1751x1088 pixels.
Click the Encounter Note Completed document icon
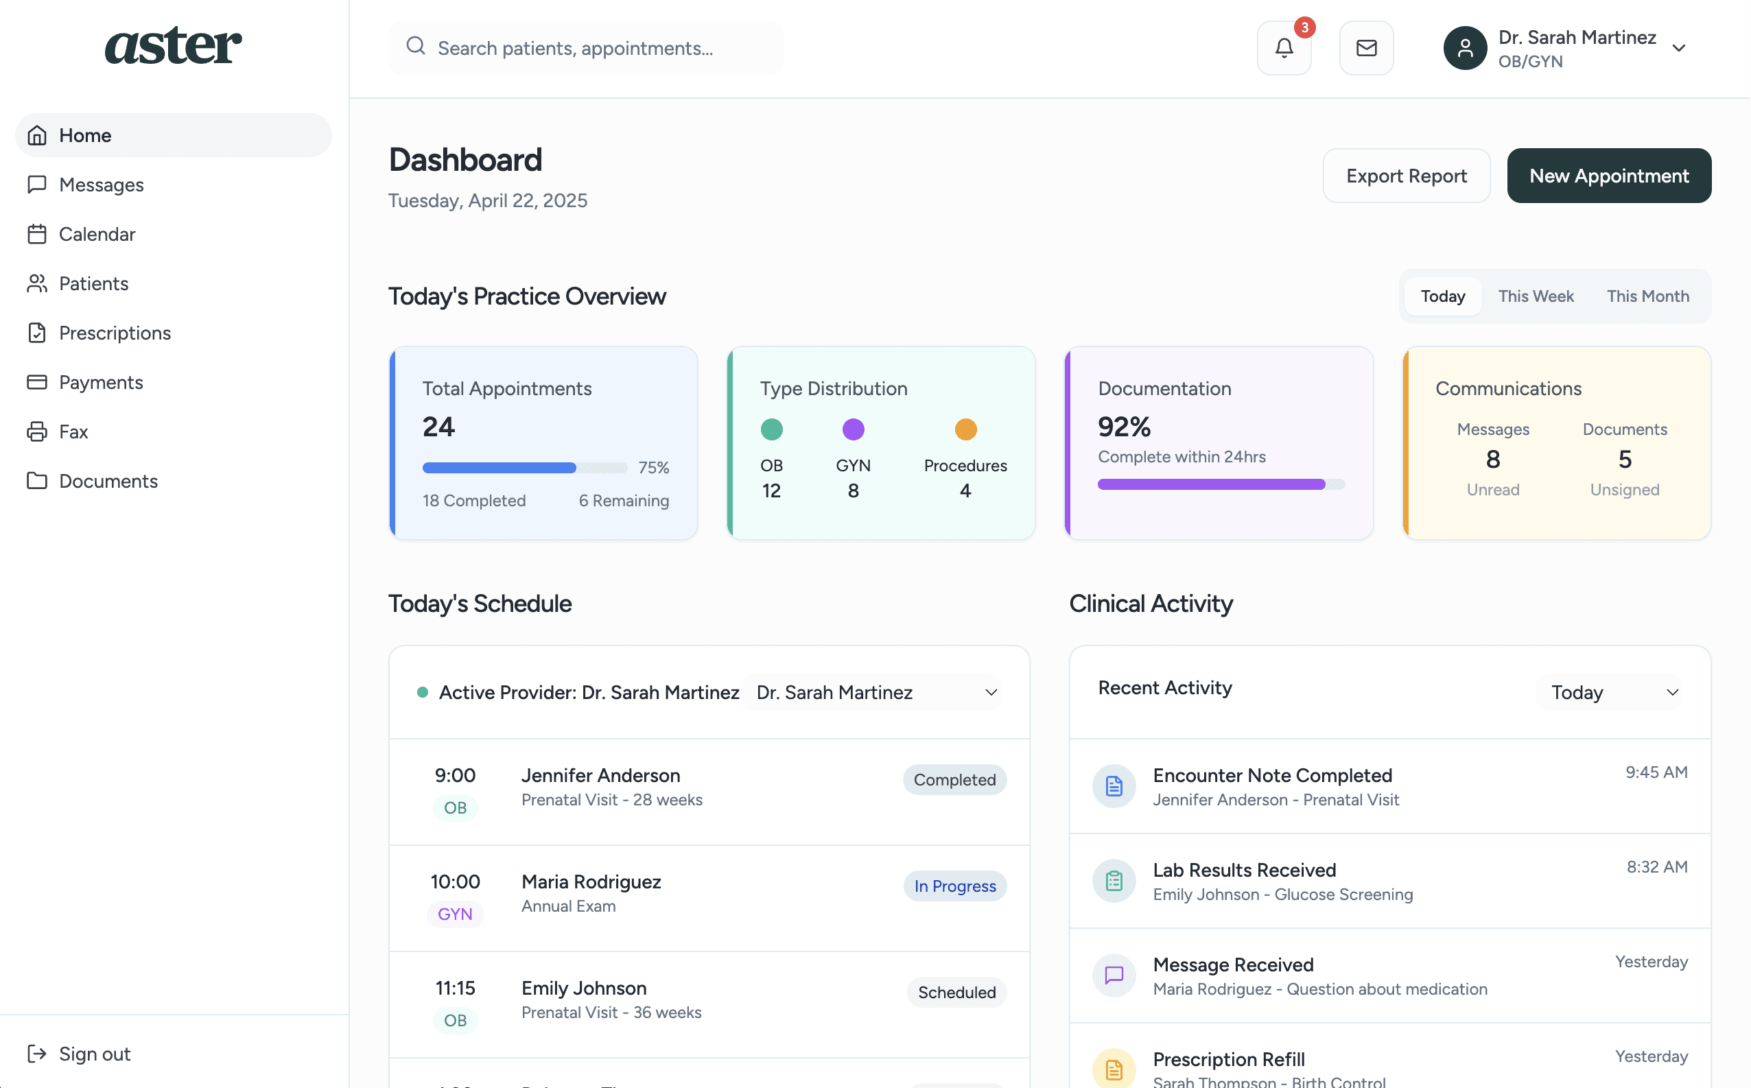[1114, 785]
